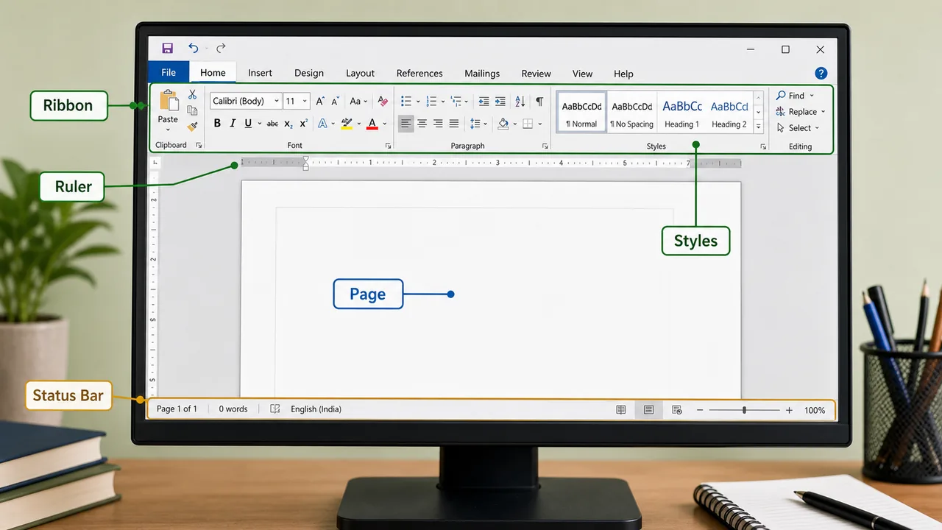Click English (India) language in status bar
The height and width of the screenshot is (530, 942).
pyautogui.click(x=316, y=409)
